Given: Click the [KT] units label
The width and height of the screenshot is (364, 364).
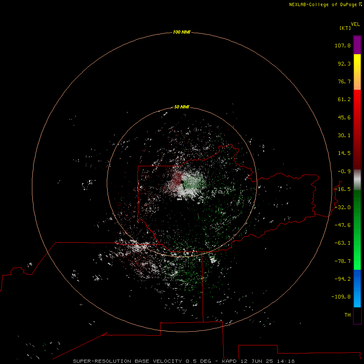Looking at the screenshot, I should click(345, 28).
